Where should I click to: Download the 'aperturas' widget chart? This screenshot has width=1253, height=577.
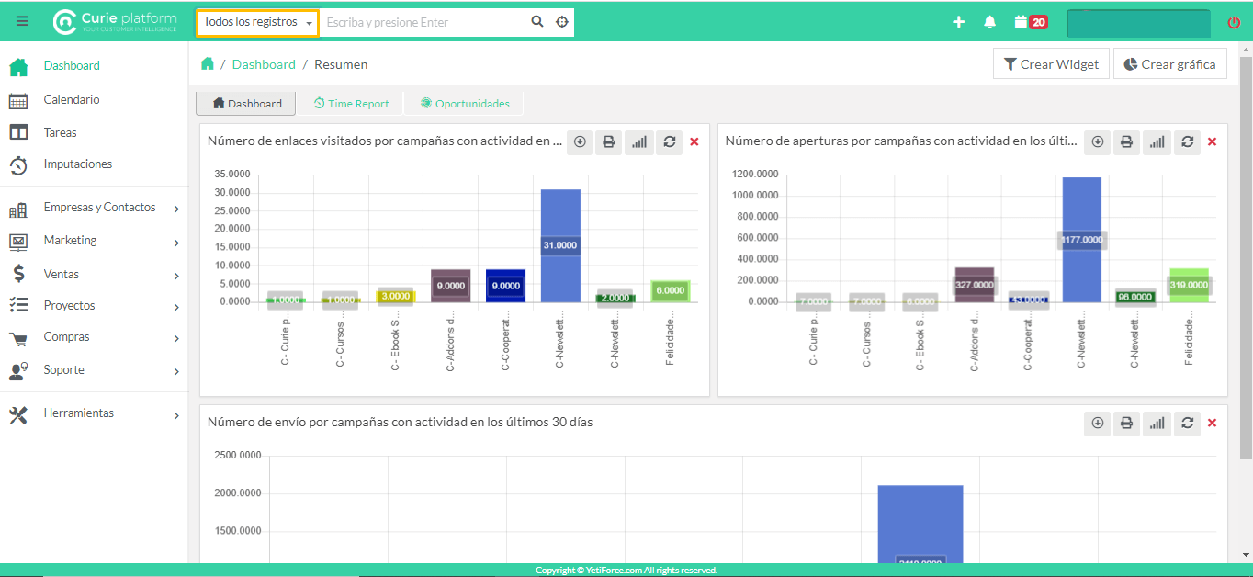click(1097, 141)
